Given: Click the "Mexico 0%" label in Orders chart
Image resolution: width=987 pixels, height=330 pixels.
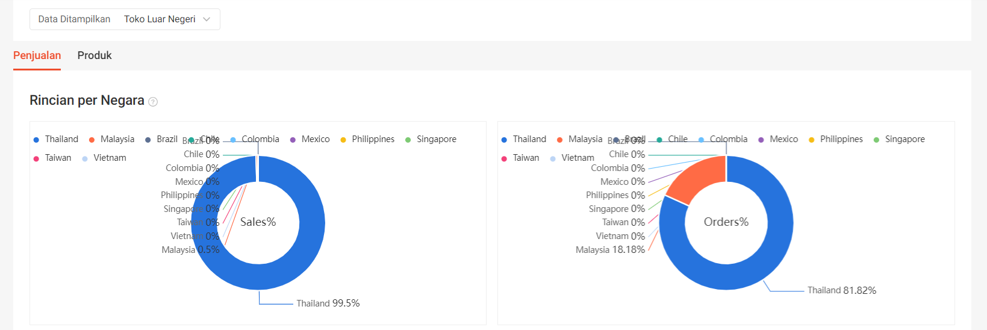Looking at the screenshot, I should point(623,181).
